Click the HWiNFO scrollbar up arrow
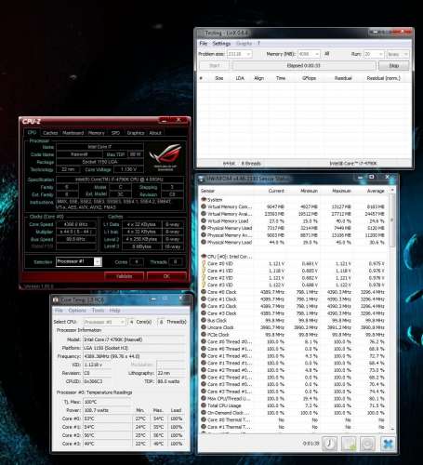Image resolution: width=423 pixels, height=465 pixels. pos(392,190)
